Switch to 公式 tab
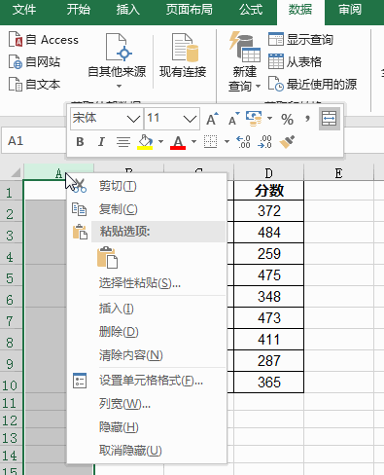Viewport: 384px width, 475px height. [x=251, y=10]
